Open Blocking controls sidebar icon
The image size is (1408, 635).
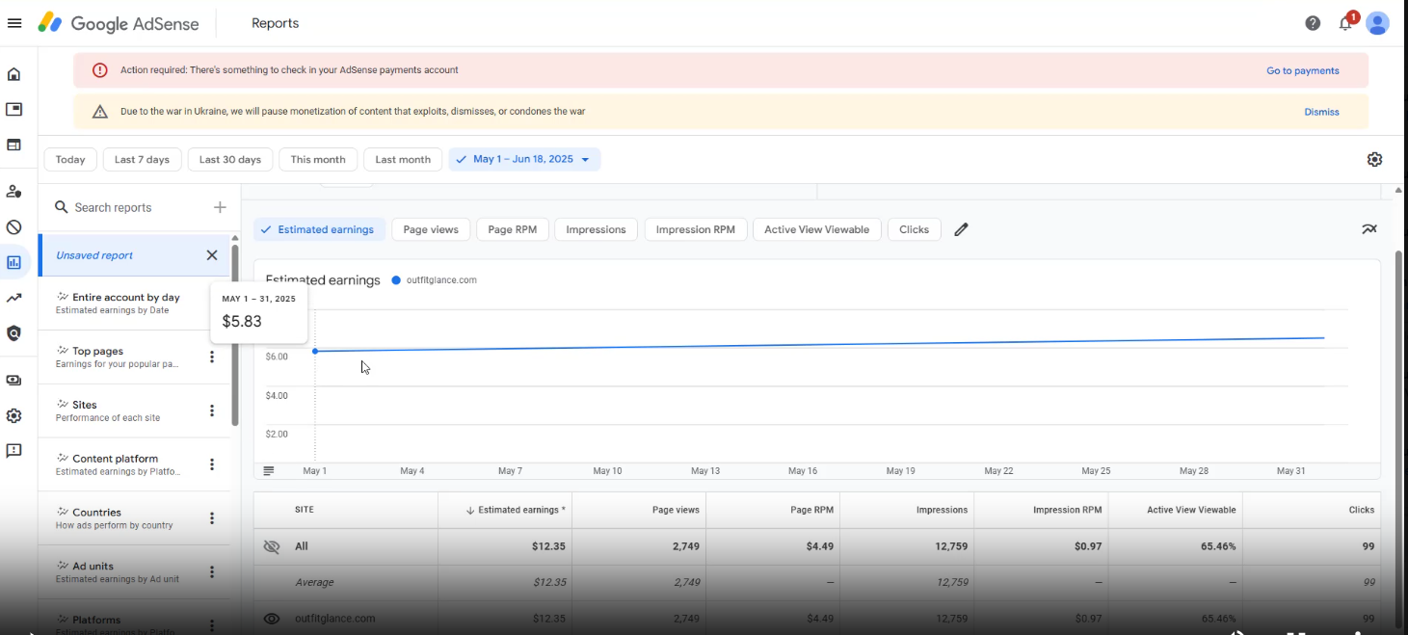click(x=14, y=227)
